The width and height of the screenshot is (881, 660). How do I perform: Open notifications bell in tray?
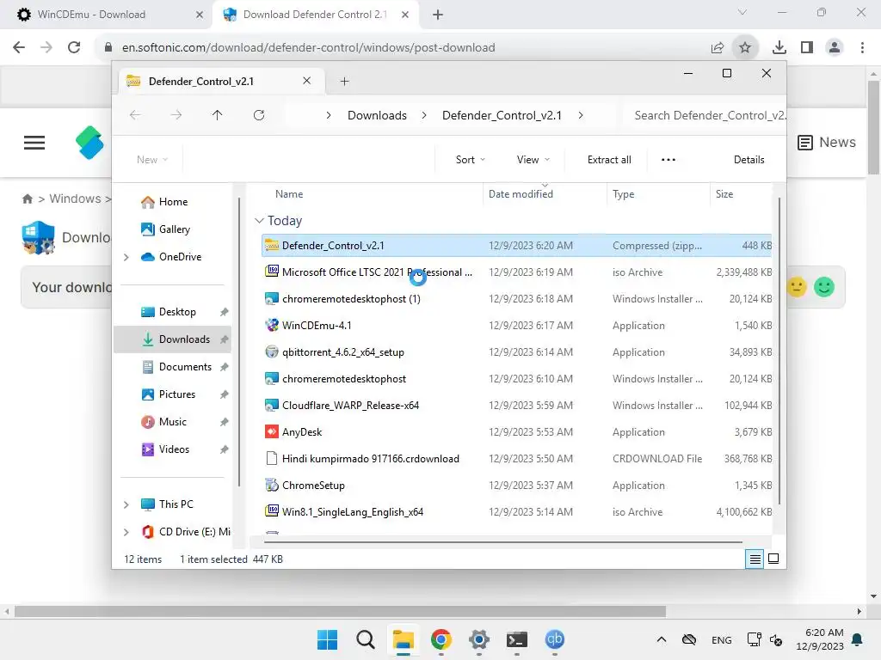point(858,639)
